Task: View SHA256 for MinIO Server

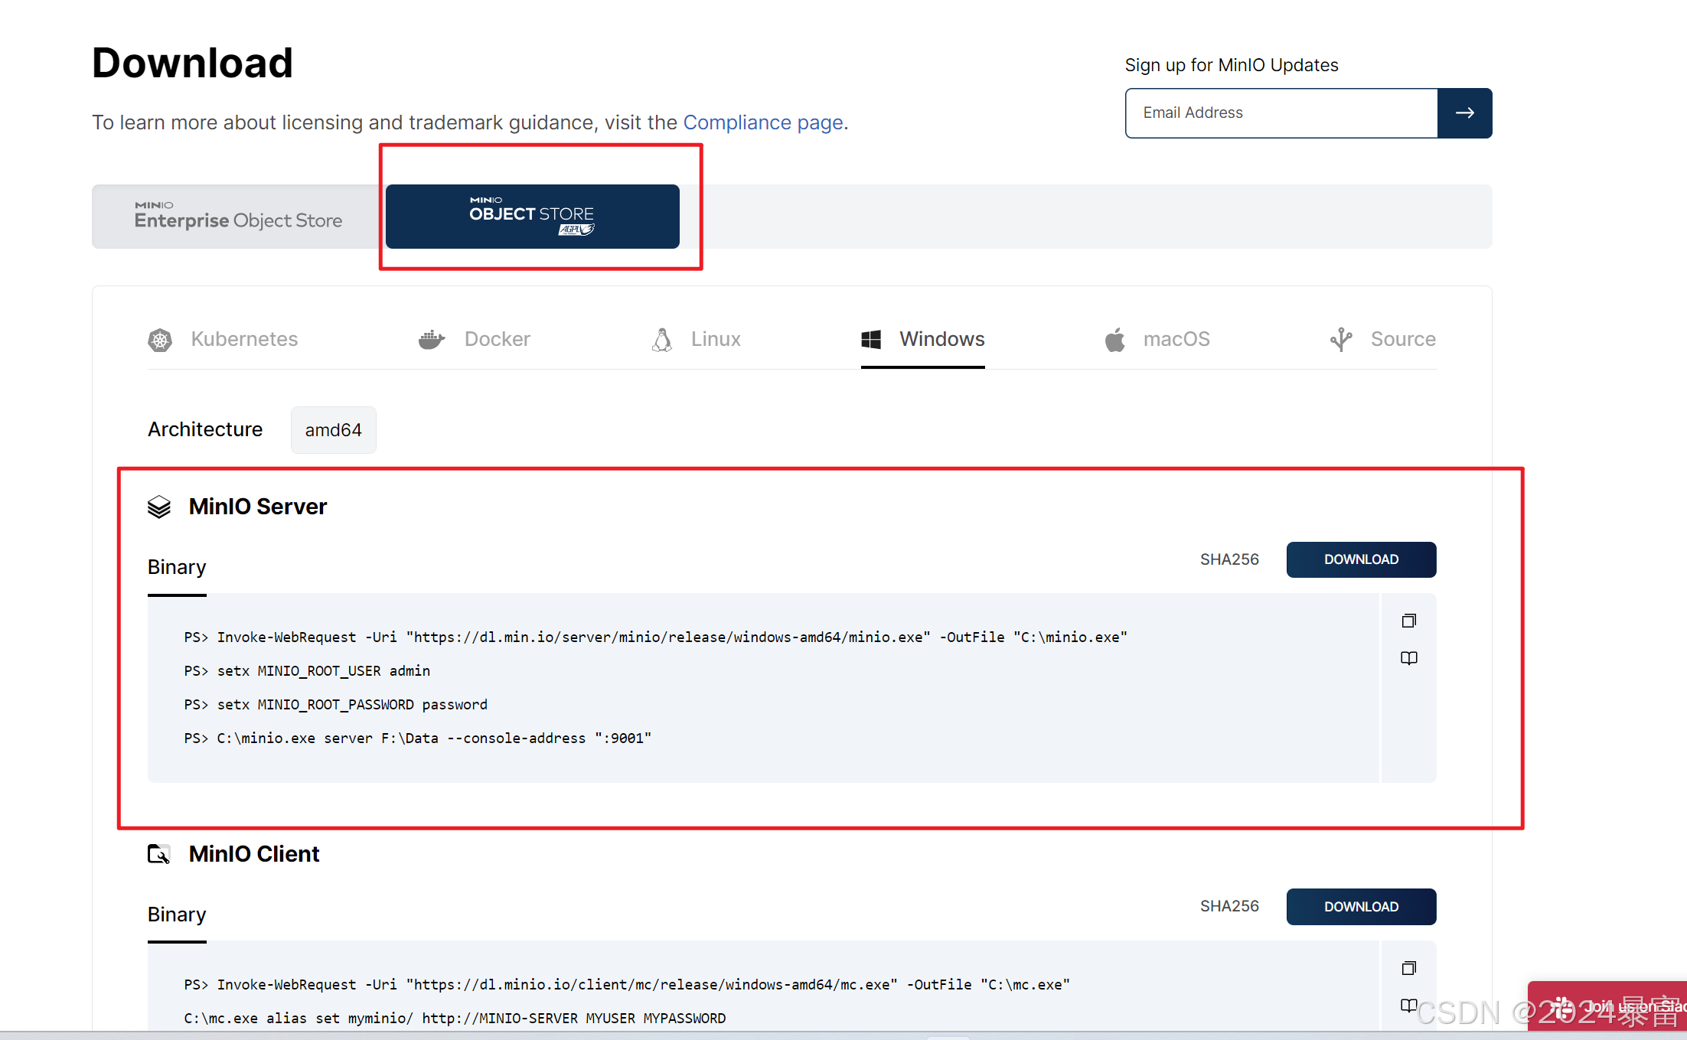Action: pos(1229,559)
